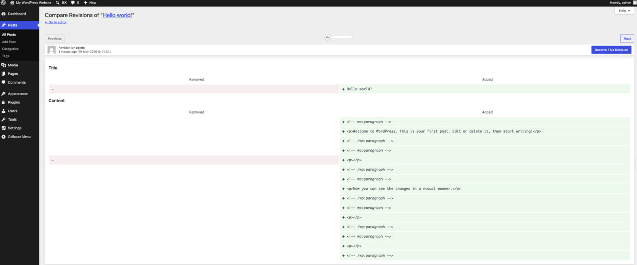637x265 pixels.
Task: Open the Posts menu
Action: 19,25
